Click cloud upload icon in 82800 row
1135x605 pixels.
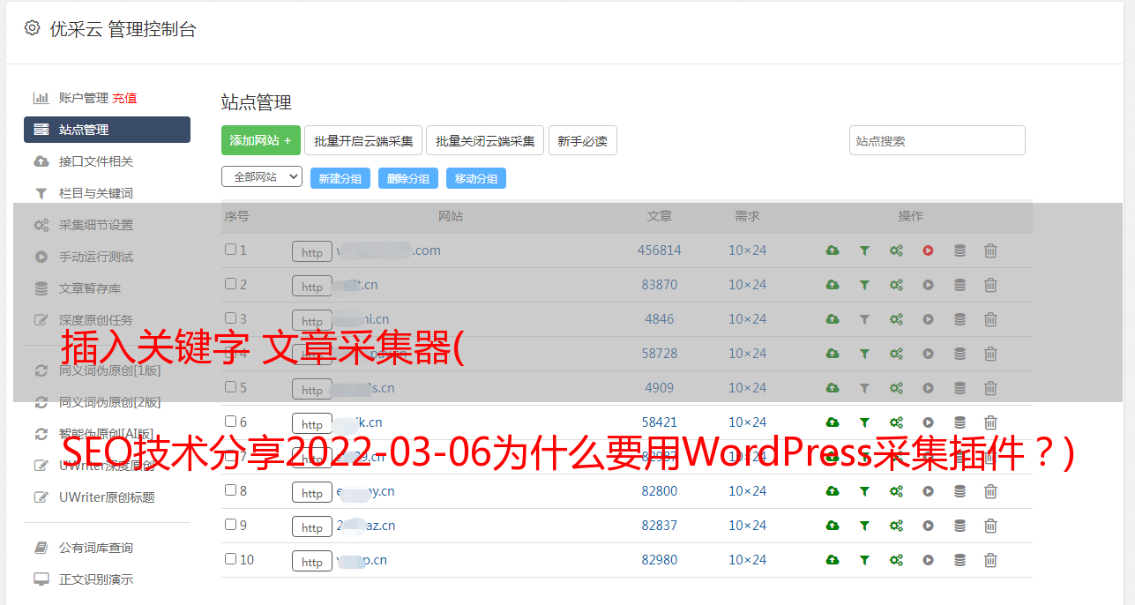tap(832, 491)
